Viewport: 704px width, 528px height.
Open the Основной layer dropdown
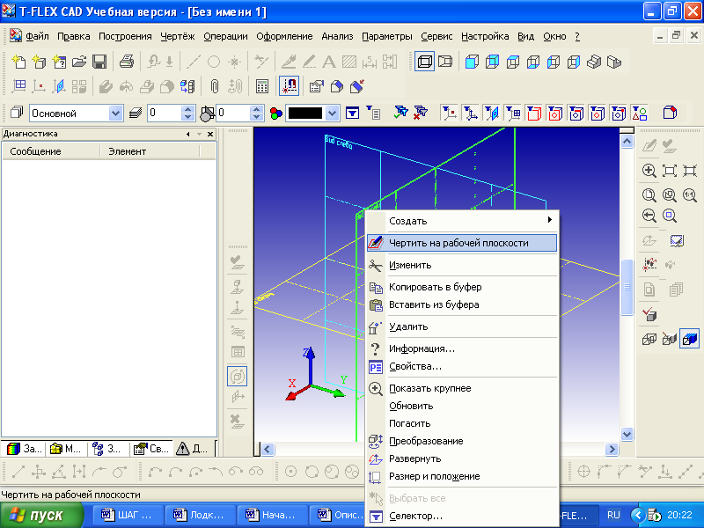pos(115,114)
